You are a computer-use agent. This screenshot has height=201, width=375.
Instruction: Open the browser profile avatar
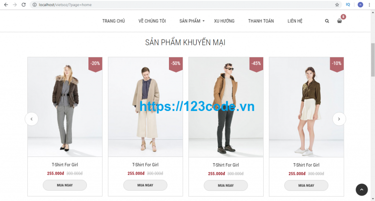[x=360, y=4]
